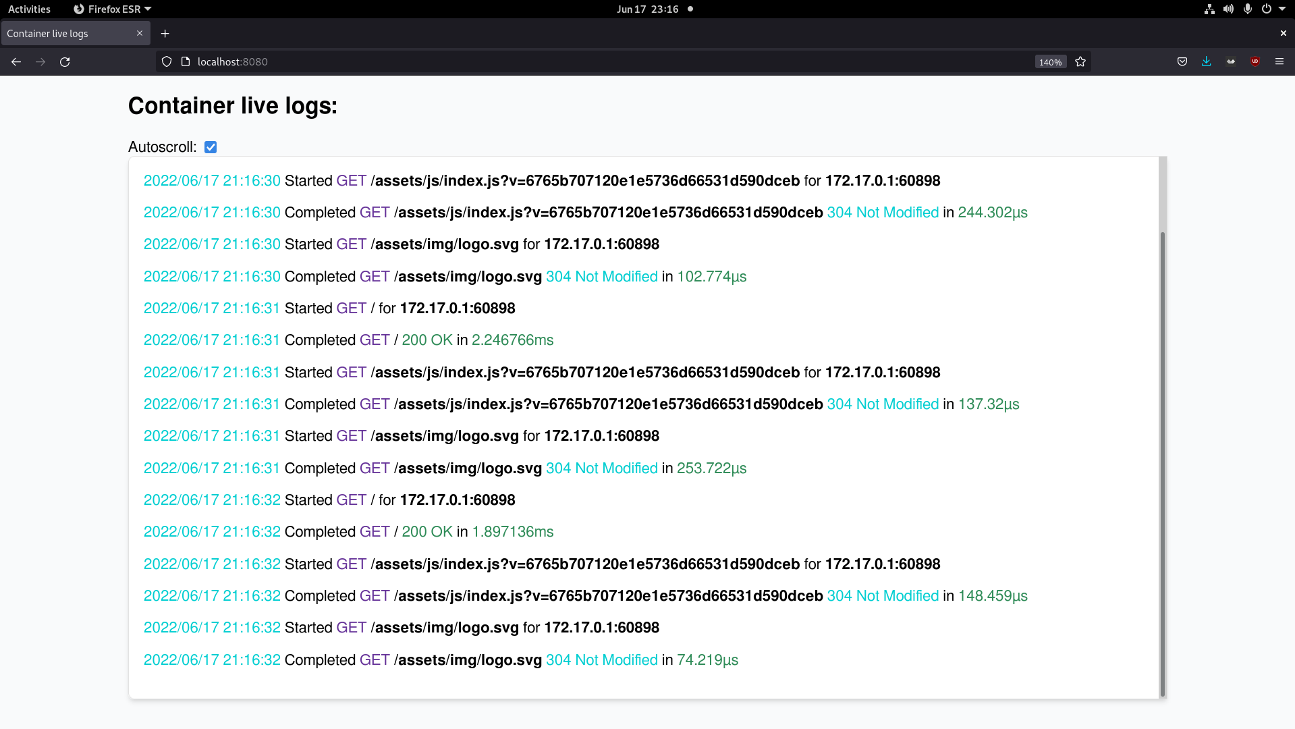Select the Container live logs tab

(76, 33)
